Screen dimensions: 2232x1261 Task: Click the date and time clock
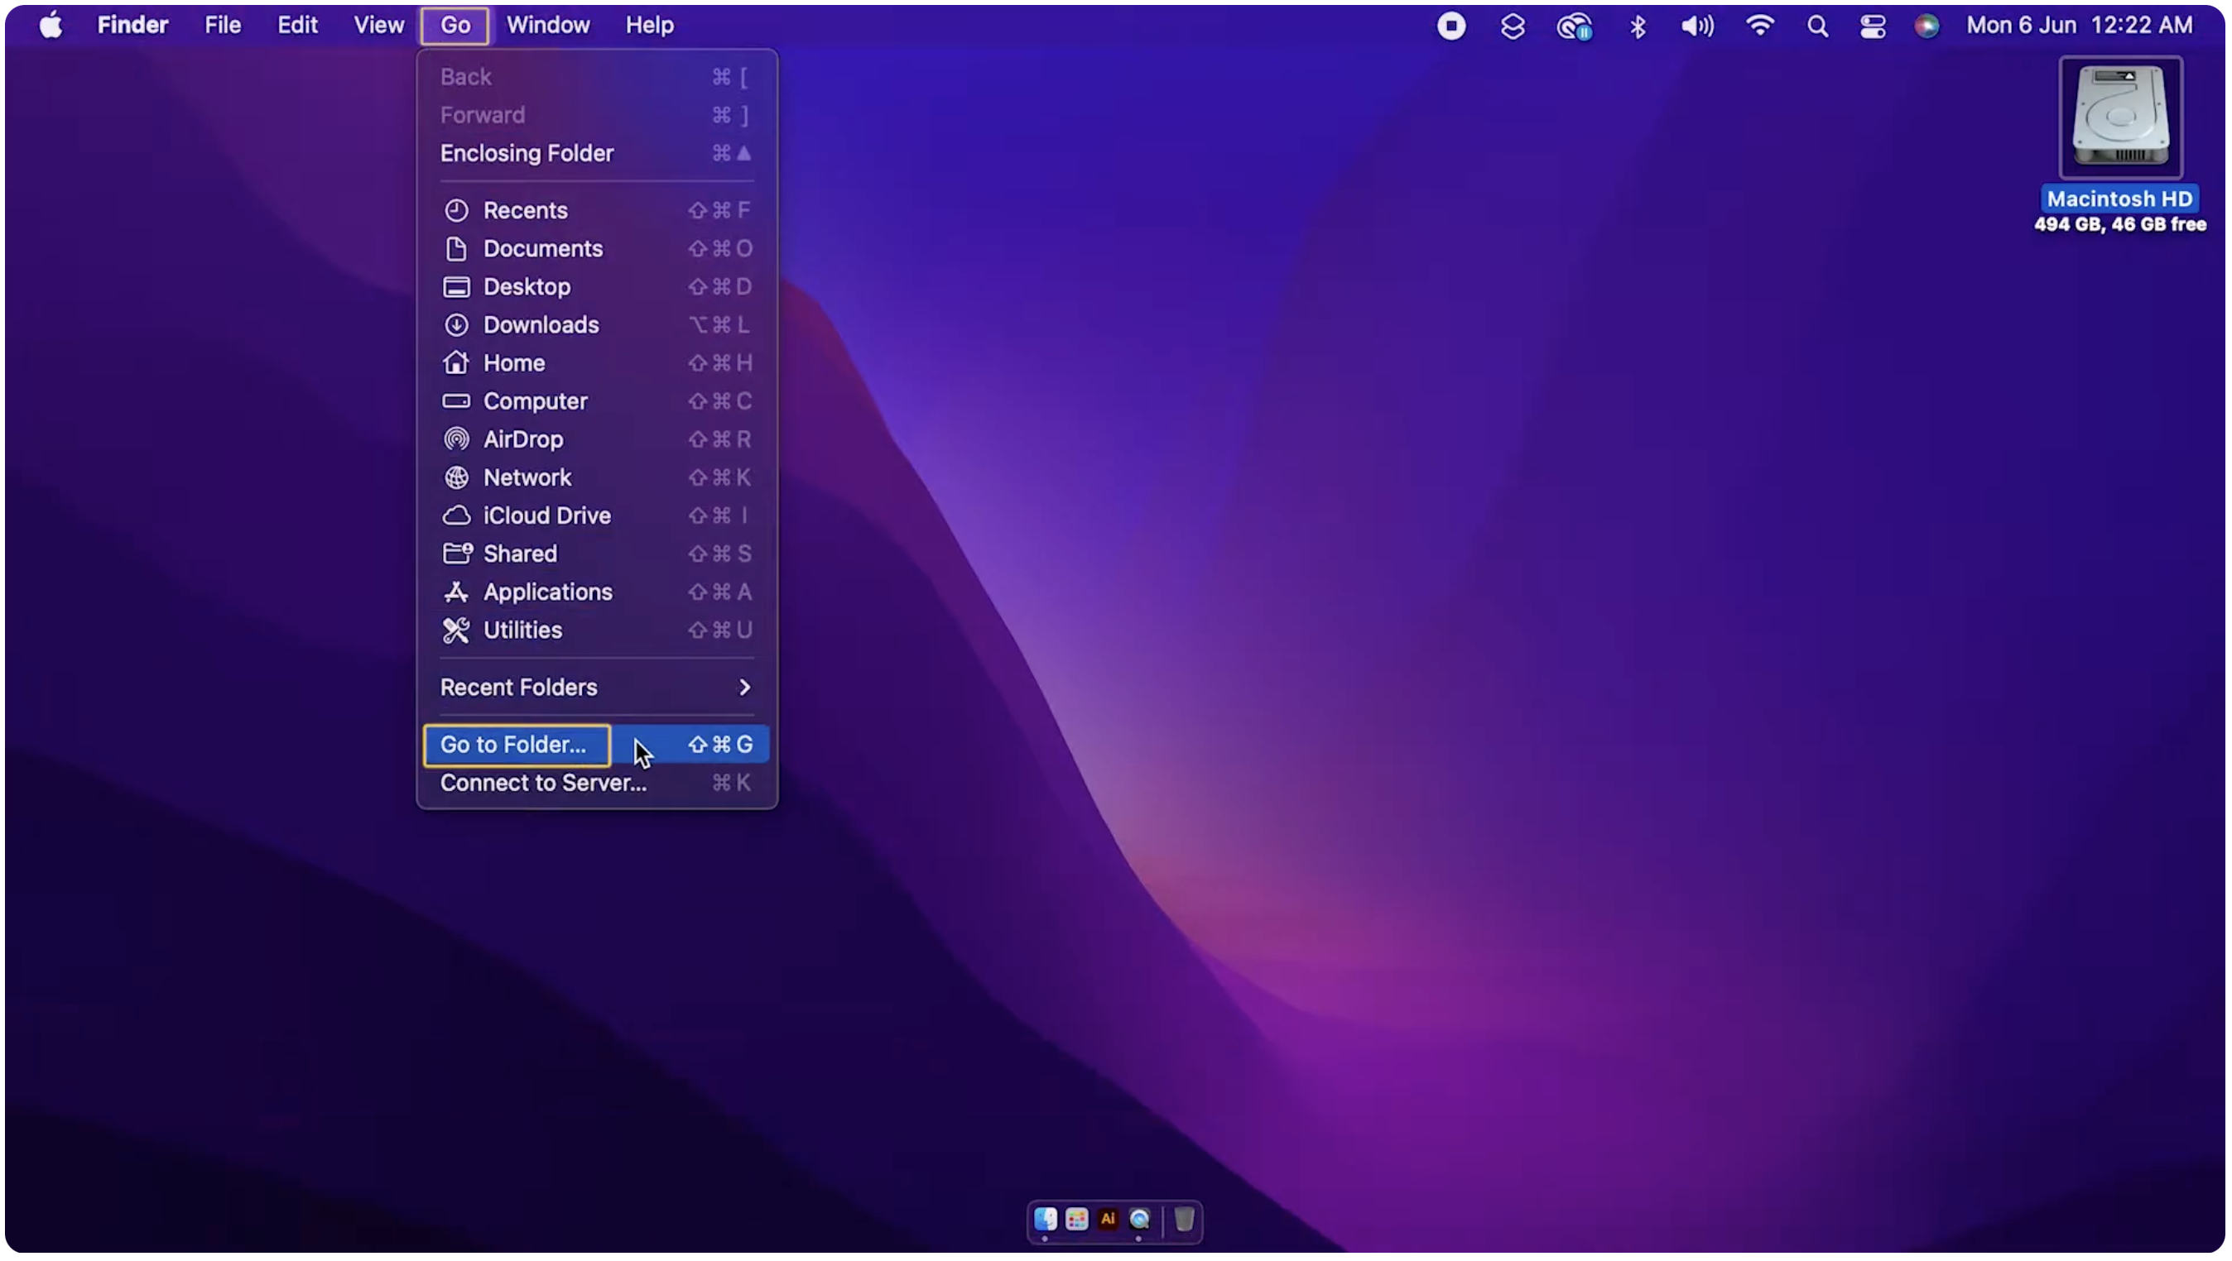point(2079,26)
